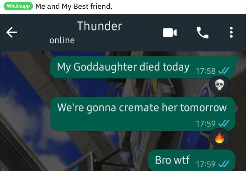
Task: Click the 17:58 timestamp
Action: click(206, 71)
